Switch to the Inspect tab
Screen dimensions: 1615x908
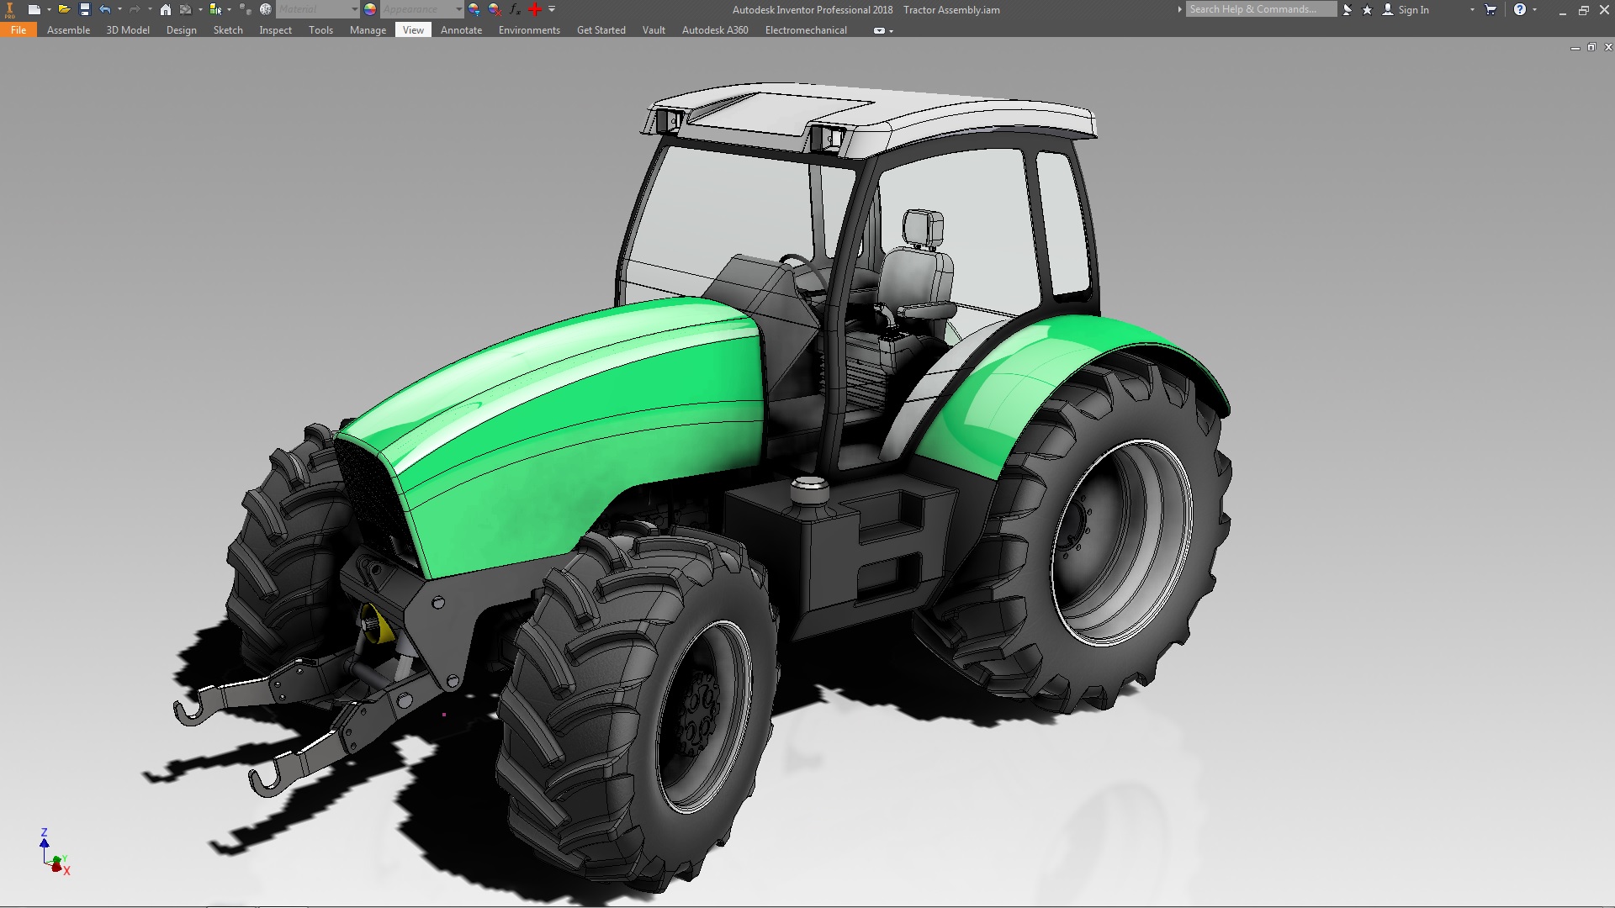[275, 29]
